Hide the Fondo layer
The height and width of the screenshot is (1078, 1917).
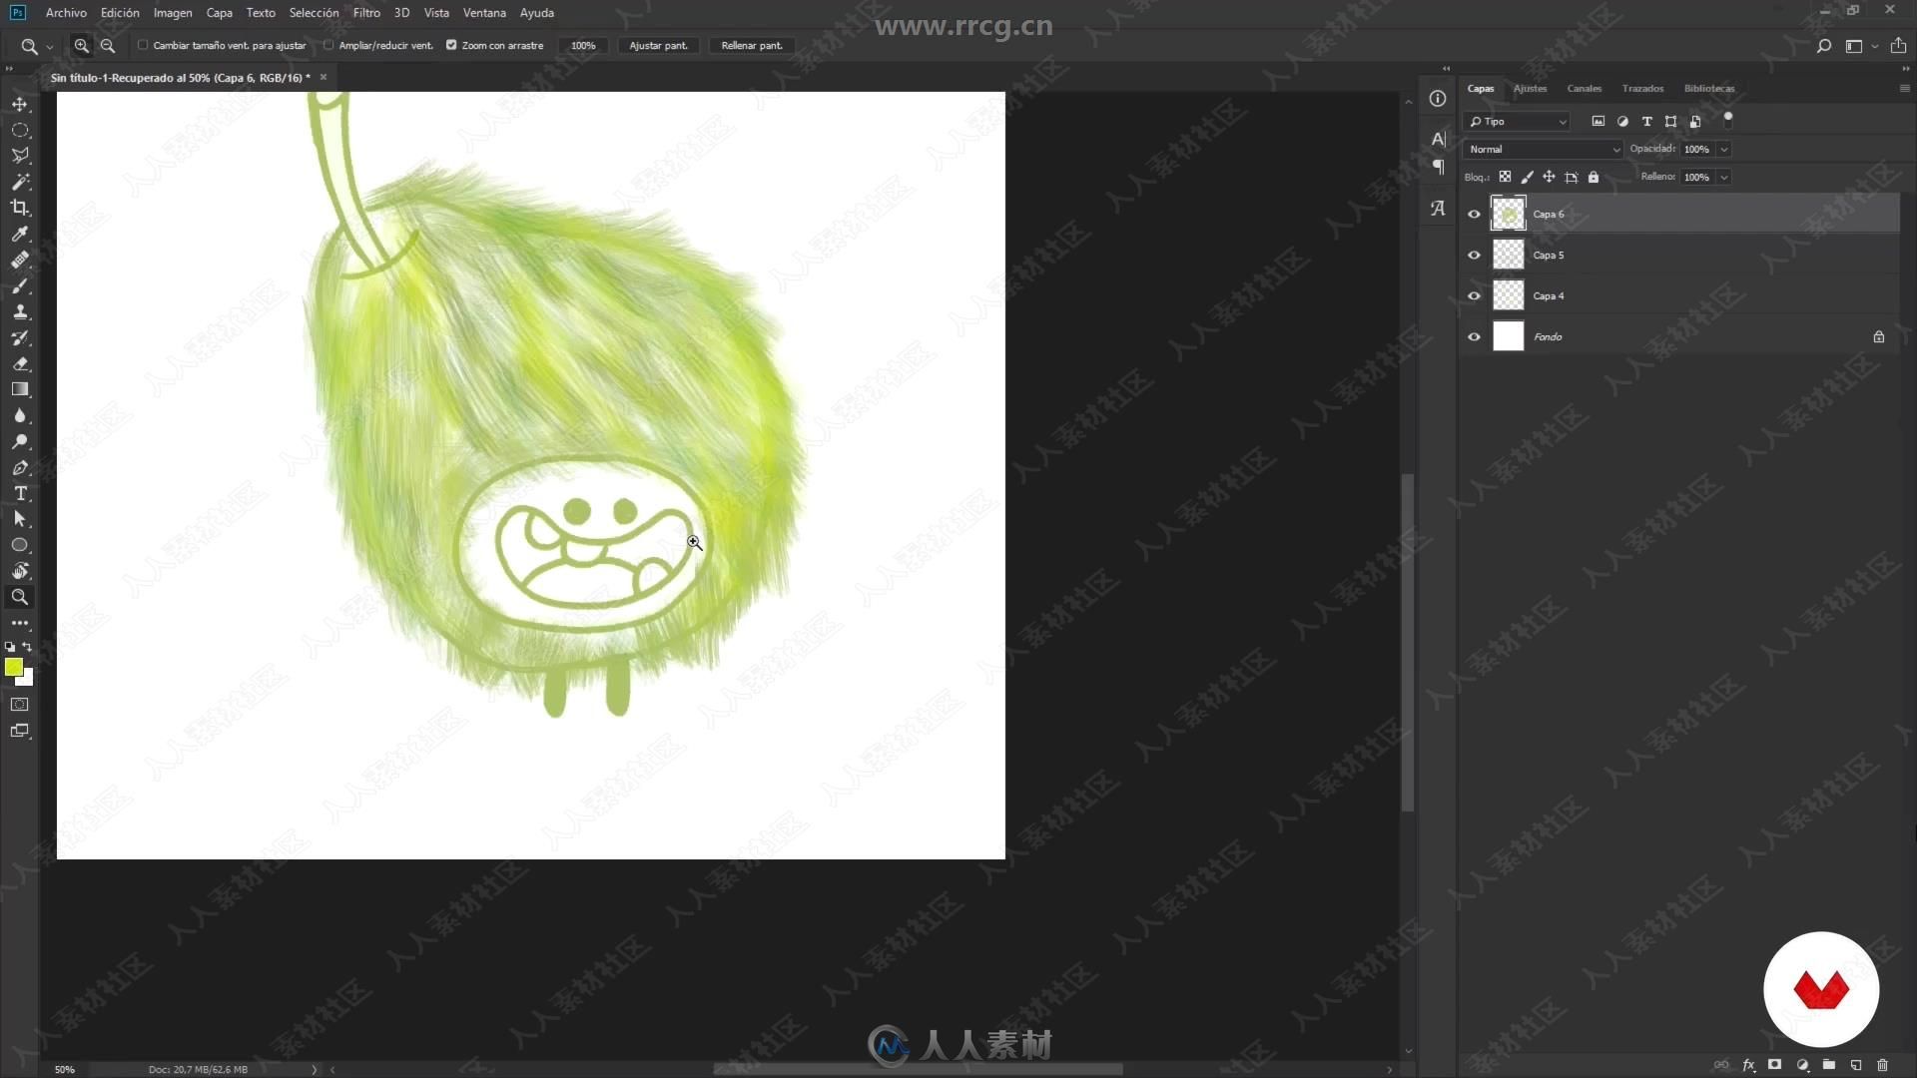pyautogui.click(x=1475, y=335)
